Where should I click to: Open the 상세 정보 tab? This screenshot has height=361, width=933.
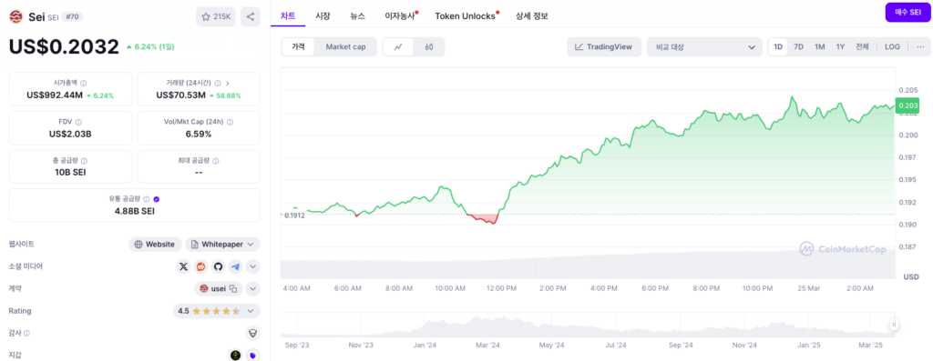532,16
